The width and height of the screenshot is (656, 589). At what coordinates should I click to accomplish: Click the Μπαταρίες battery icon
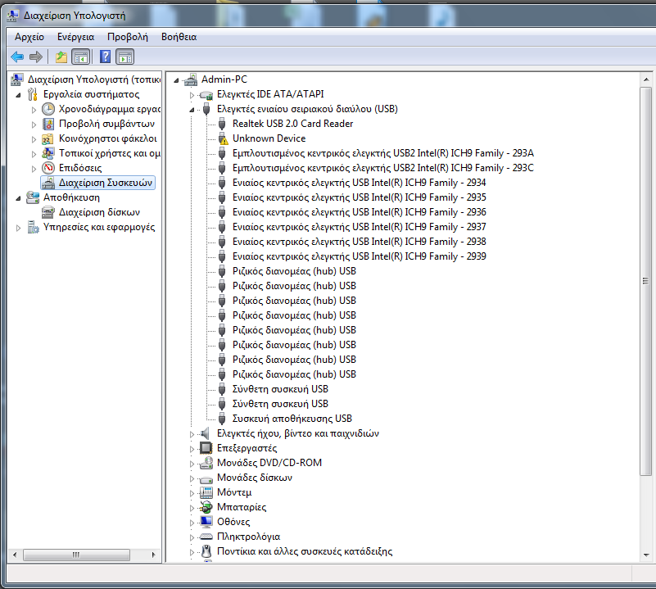click(206, 507)
